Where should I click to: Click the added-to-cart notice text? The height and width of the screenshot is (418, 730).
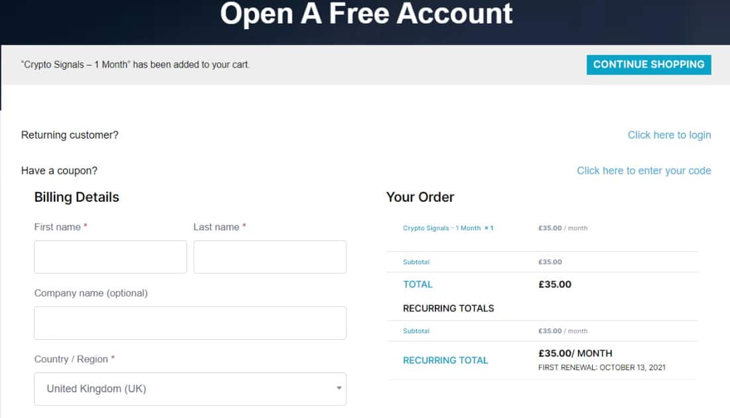coord(135,65)
